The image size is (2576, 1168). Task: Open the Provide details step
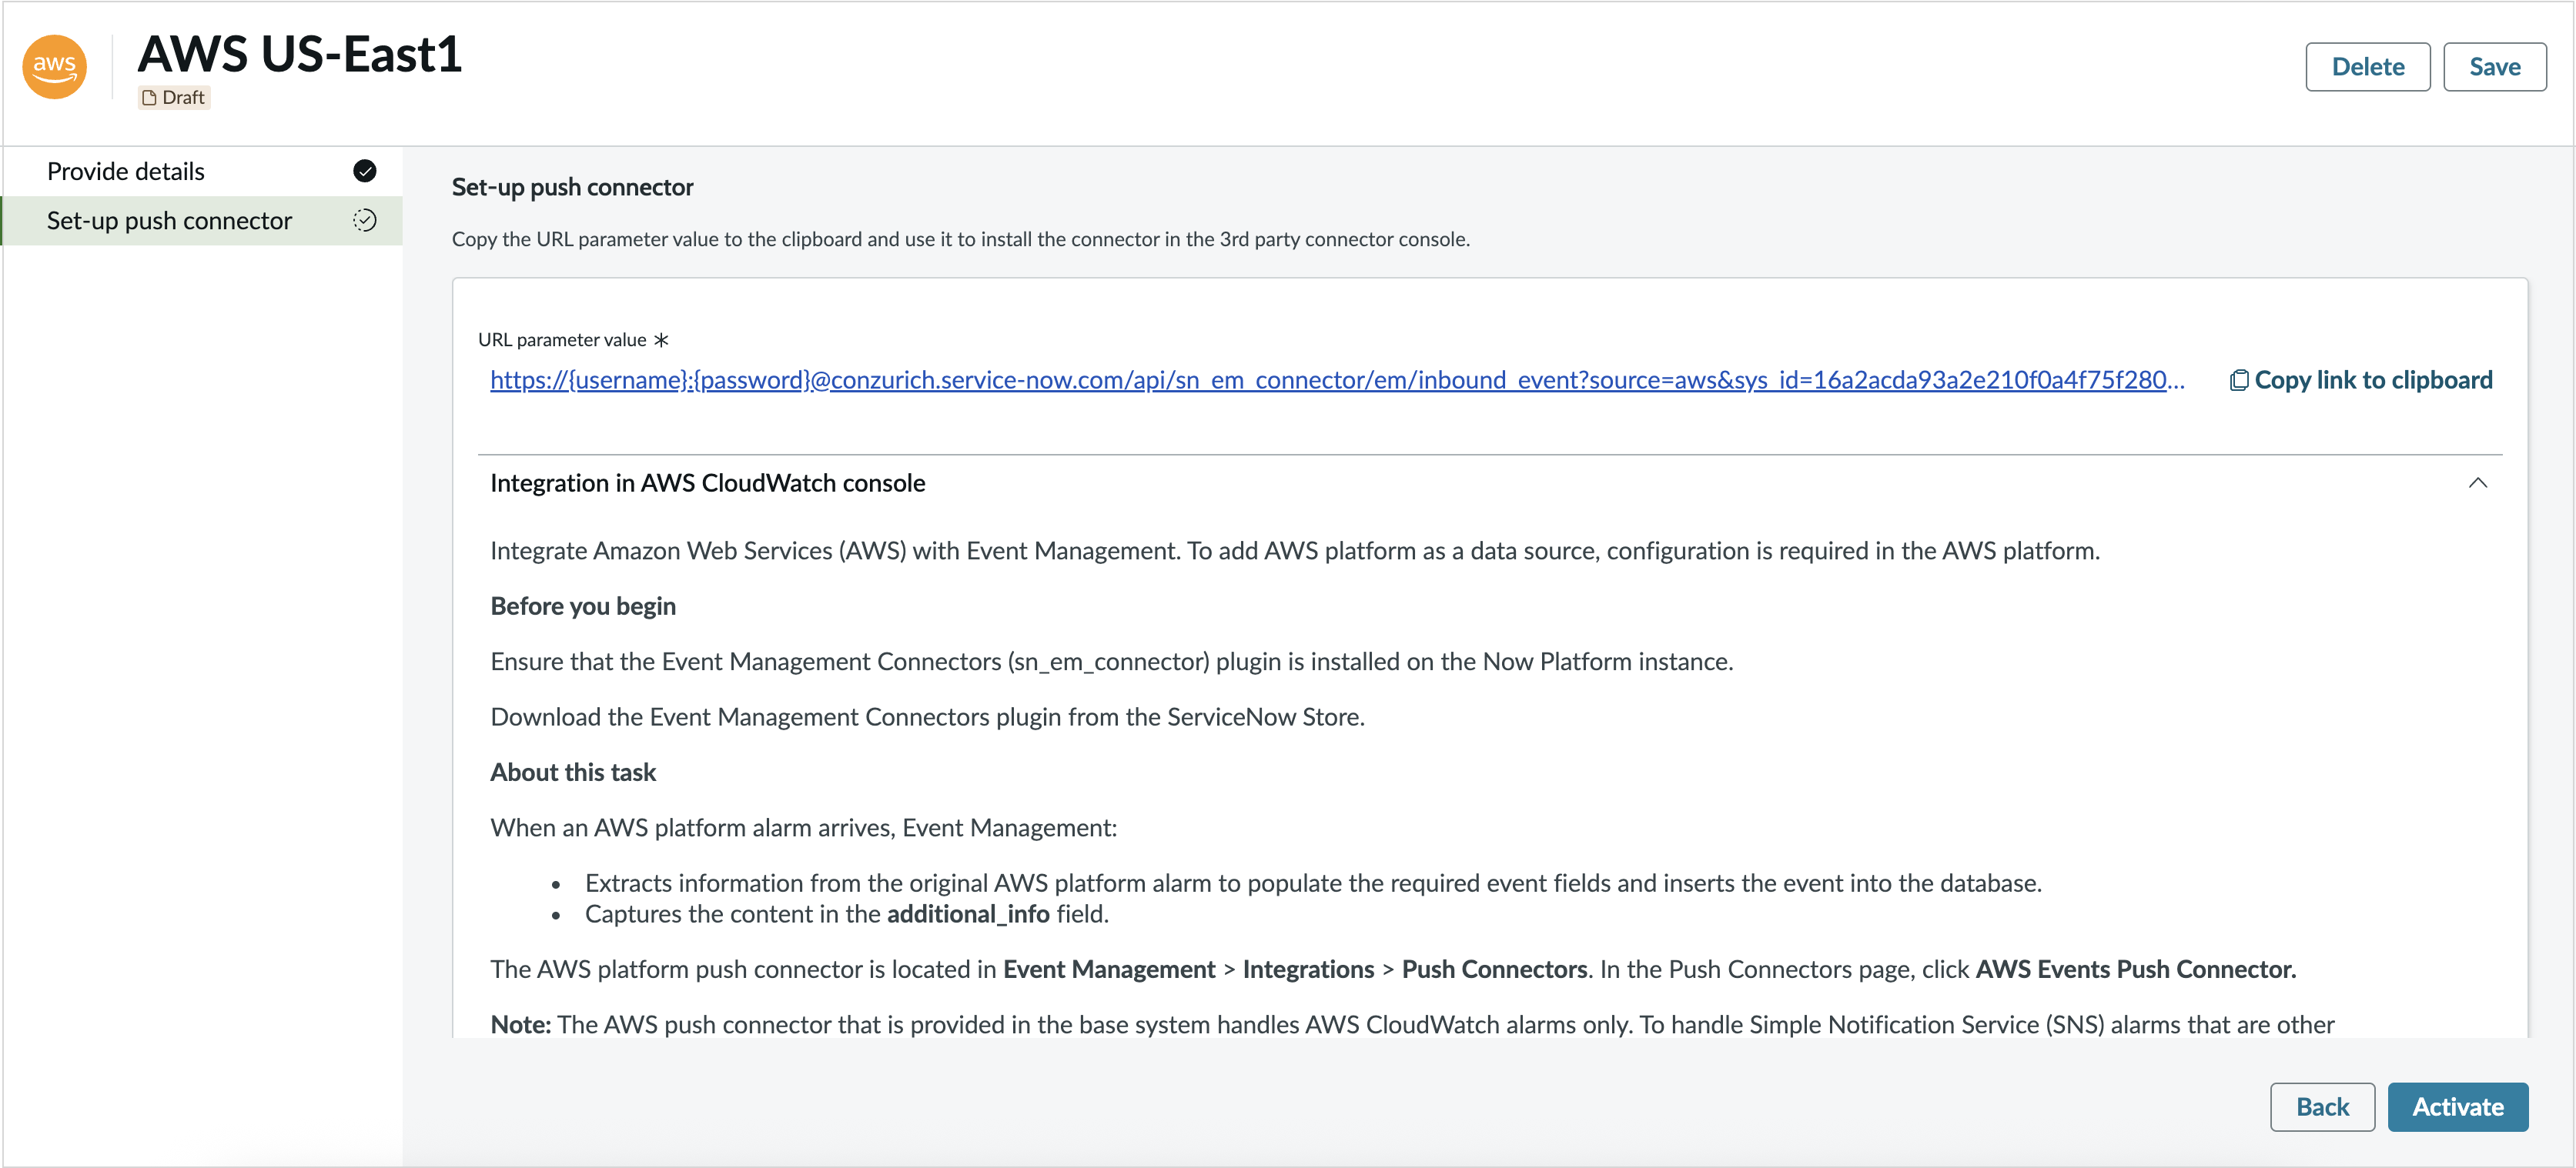coord(203,172)
